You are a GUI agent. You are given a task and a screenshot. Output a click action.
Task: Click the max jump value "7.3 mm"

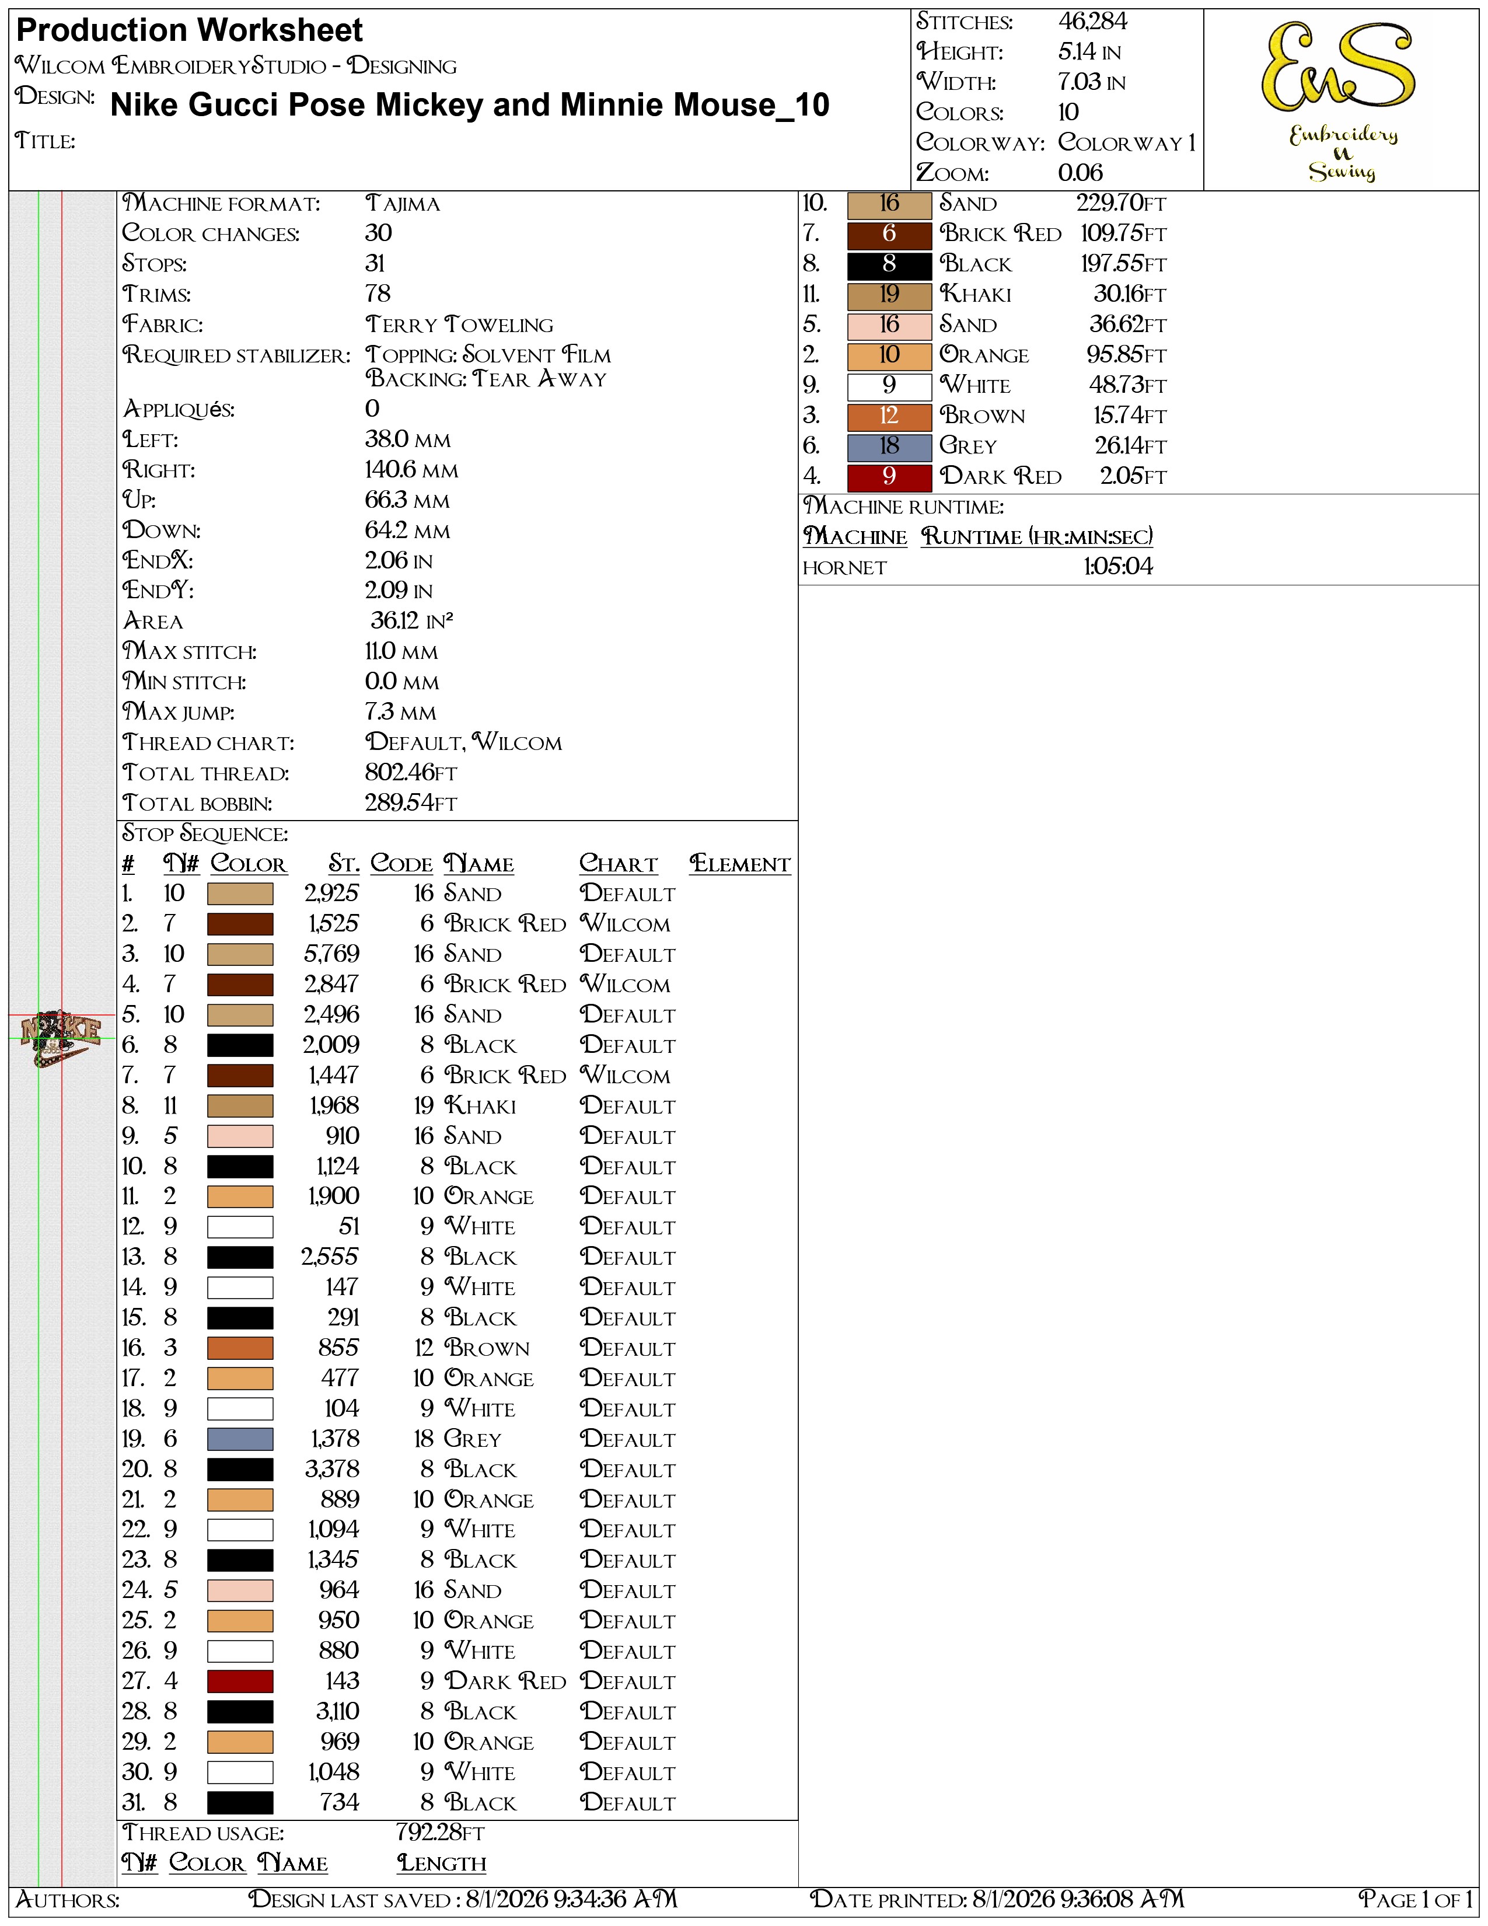pyautogui.click(x=401, y=713)
